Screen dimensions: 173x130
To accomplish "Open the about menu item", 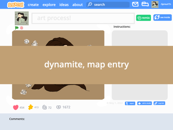I will (x=77, y=5).
